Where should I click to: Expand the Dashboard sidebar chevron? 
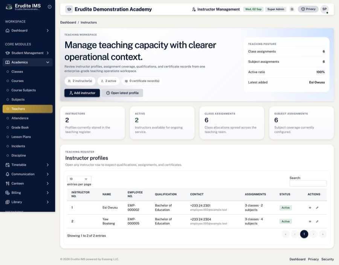coord(47,31)
